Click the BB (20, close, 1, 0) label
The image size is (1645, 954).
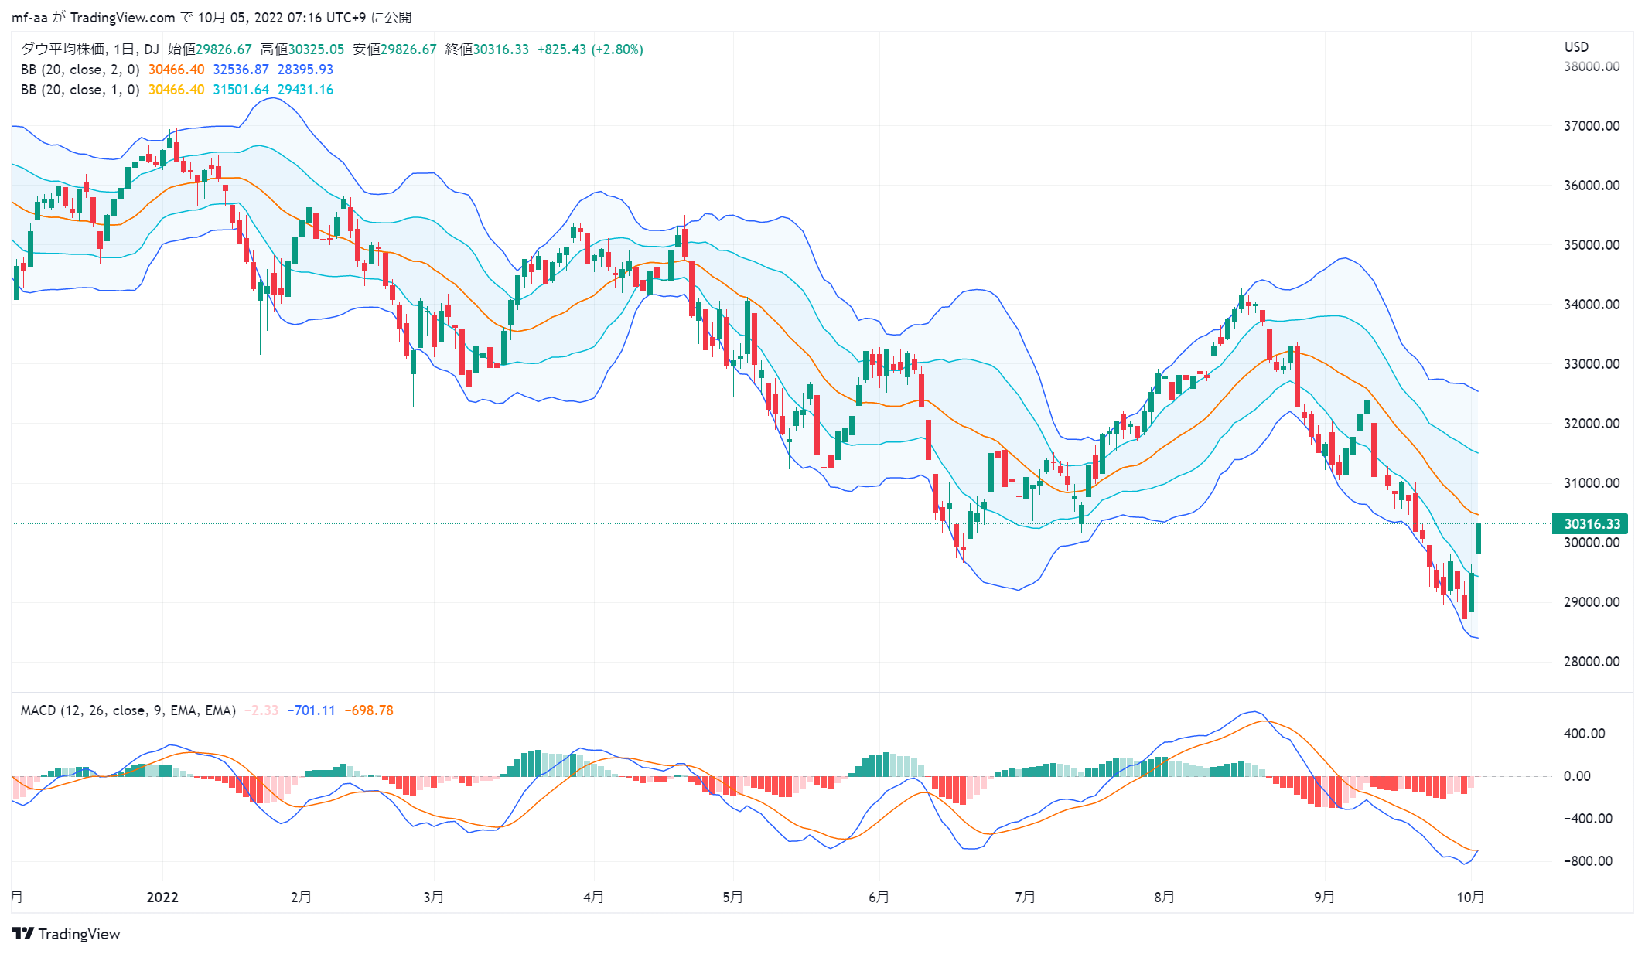pos(80,90)
